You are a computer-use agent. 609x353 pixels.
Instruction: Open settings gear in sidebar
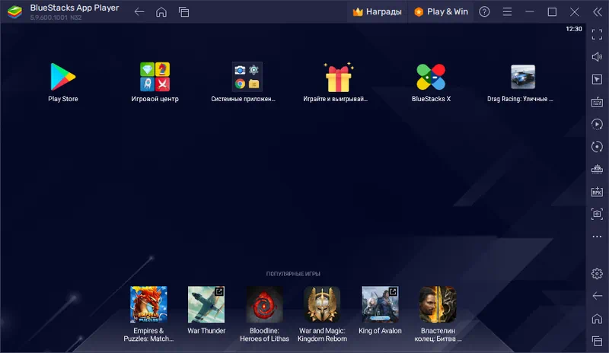597,273
